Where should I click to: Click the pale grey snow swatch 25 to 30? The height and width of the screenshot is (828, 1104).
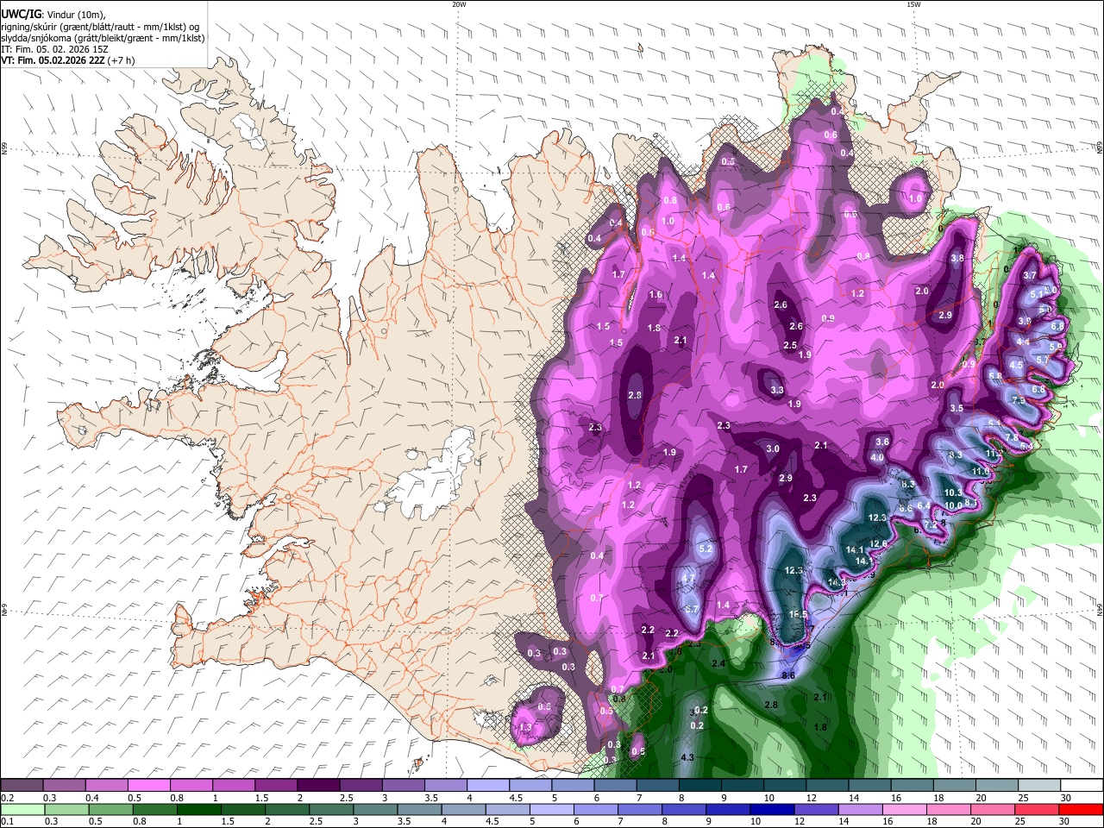pyautogui.click(x=1040, y=786)
